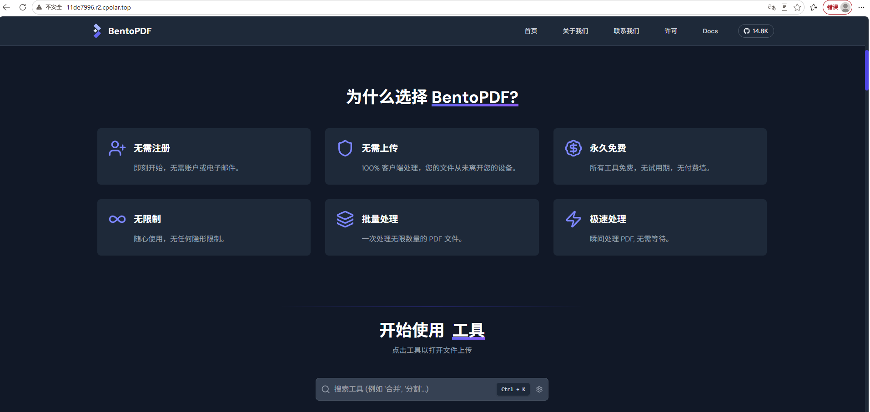The image size is (870, 412).
Task: Bookmark the page with the star icon
Action: (797, 7)
